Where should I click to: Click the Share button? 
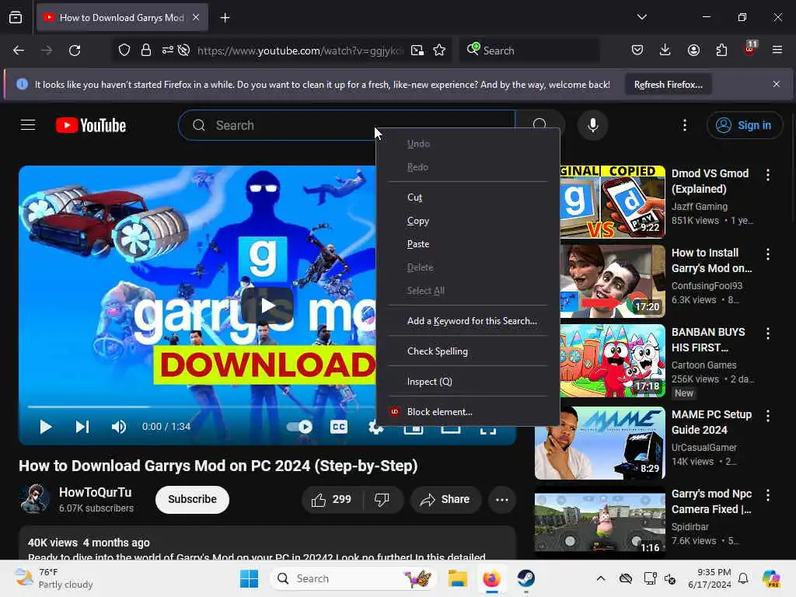point(445,500)
